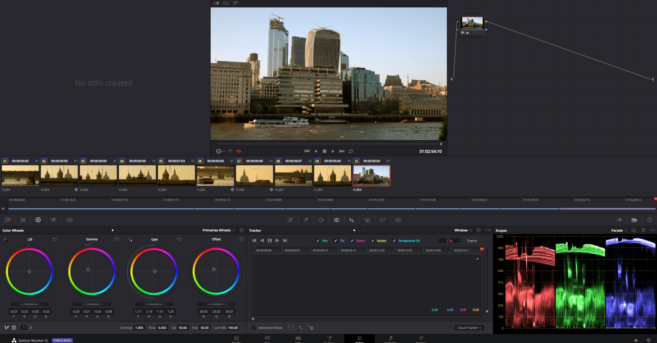Screen dimensions: 657x343
Task: Click the Lift master wheel slider
Action: click(x=30, y=304)
